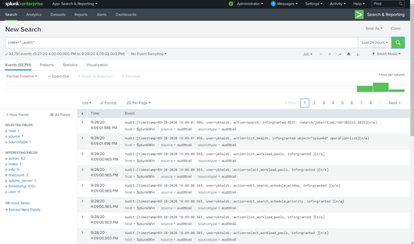
Task: Focus the index="_audit" search input
Action: coord(181,42)
